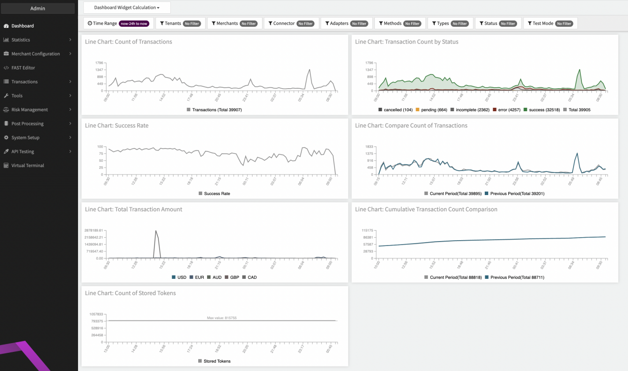Expand the Merchant Configuration submenu chevron

pyautogui.click(x=70, y=54)
